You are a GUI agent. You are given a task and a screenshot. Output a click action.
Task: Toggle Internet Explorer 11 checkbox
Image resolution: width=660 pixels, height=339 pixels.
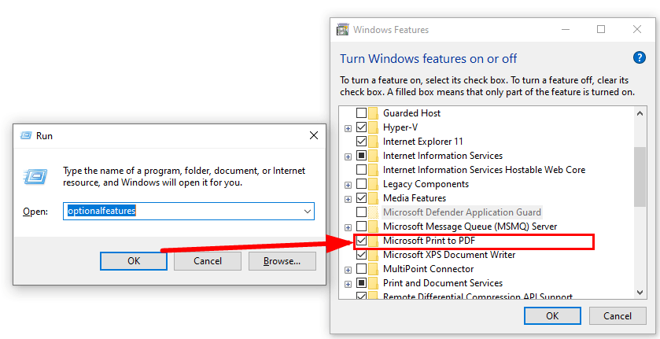coord(361,141)
